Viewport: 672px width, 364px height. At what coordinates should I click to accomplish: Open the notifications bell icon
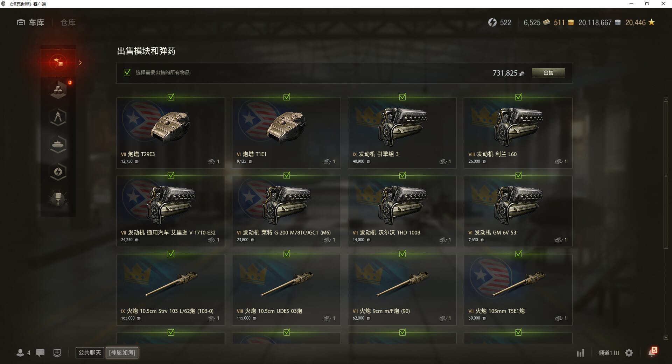(652, 352)
